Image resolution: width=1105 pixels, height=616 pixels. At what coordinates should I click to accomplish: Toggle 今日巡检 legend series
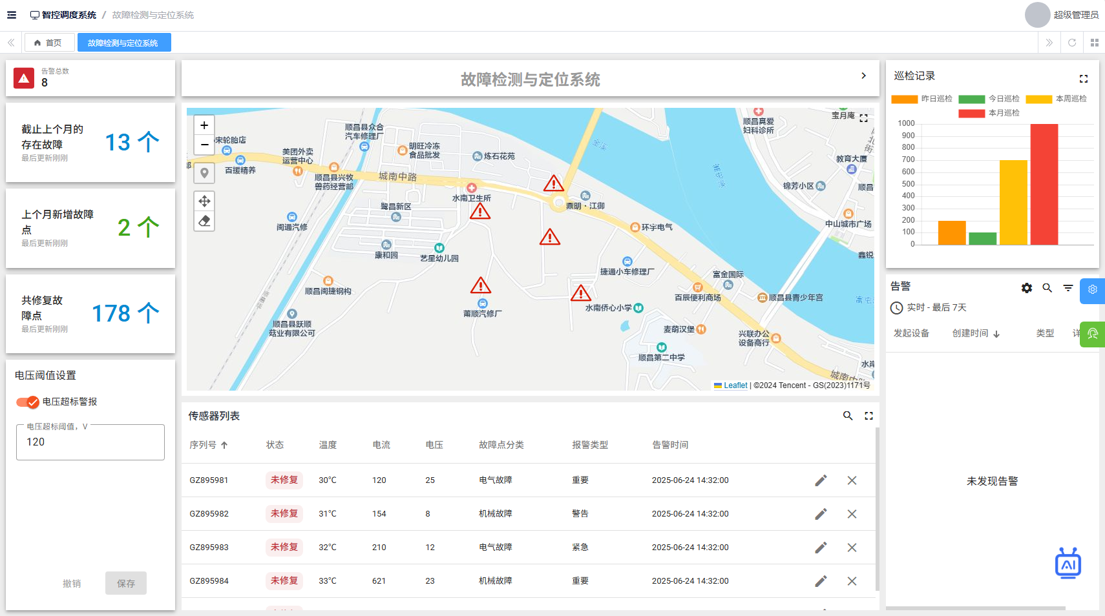989,99
